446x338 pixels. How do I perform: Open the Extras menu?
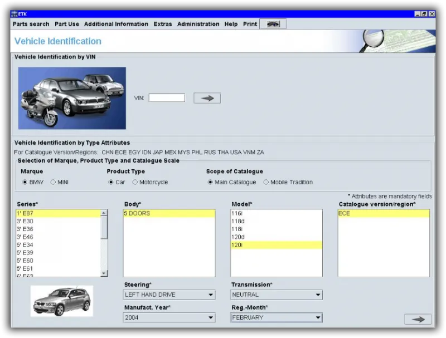point(163,24)
